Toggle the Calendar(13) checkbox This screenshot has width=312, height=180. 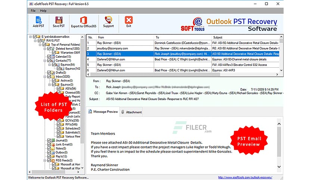[x=49, y=57]
